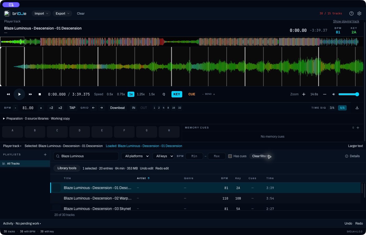Select All Tracks in playlists
Image resolution: width=366 pixels, height=235 pixels.
tap(25, 163)
